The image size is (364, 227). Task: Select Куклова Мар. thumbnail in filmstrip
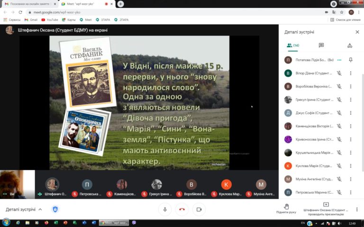[x=227, y=184]
